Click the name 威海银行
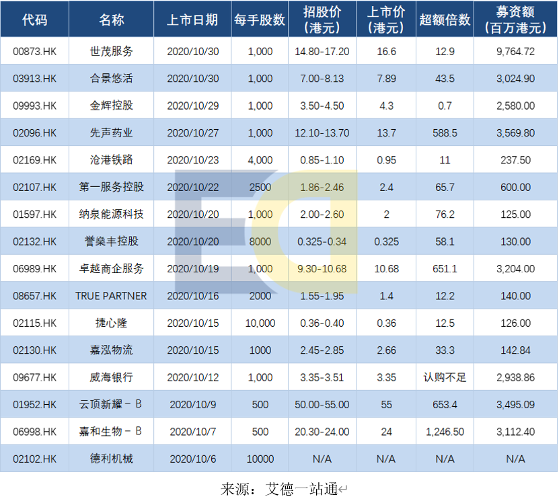 pyautogui.click(x=111, y=377)
